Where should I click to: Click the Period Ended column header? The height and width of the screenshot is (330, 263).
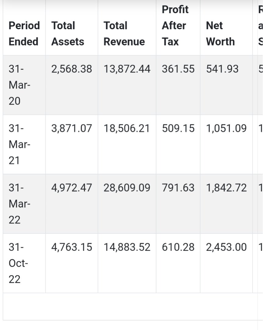point(24,34)
